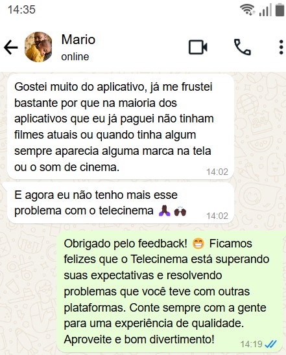Start a video call with Mario
This screenshot has width=286, height=355.
198,47
